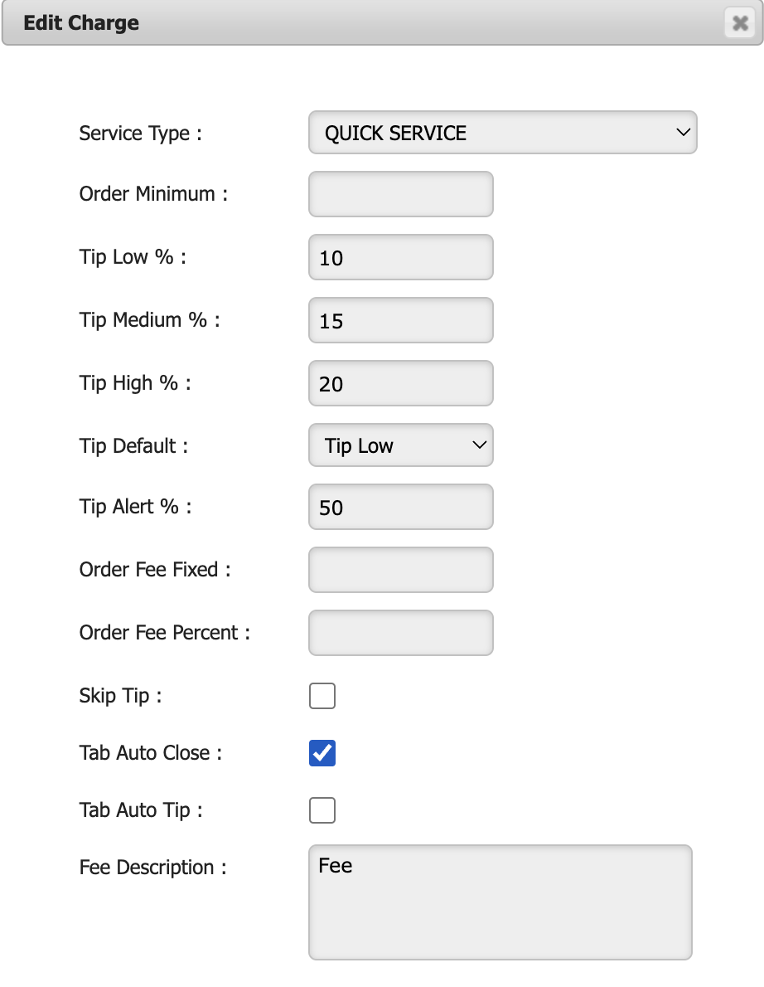Click inside the Fee Description text area
The width and height of the screenshot is (764, 987).
[x=500, y=902]
